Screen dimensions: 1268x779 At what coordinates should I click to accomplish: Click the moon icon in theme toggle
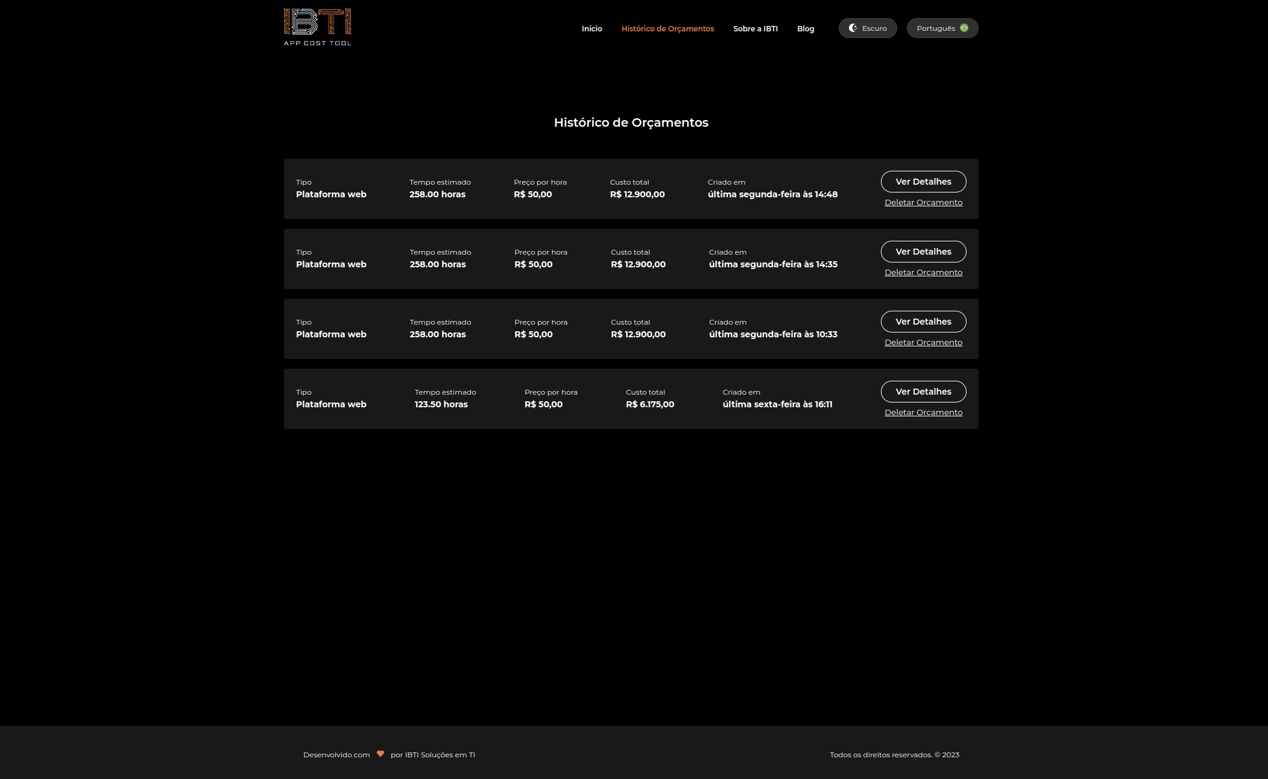(853, 28)
